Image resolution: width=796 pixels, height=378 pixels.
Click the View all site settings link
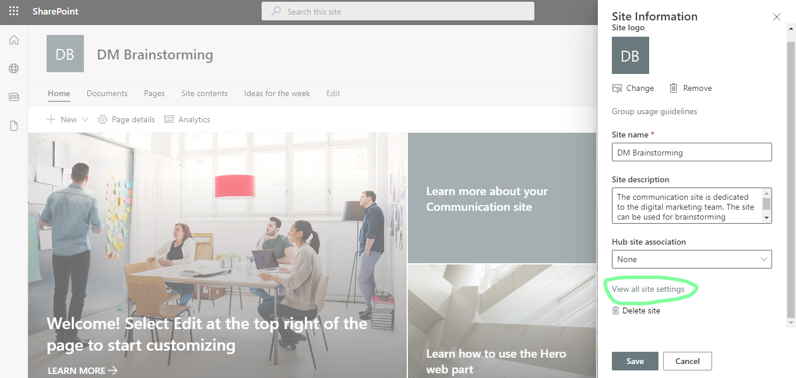[647, 288]
